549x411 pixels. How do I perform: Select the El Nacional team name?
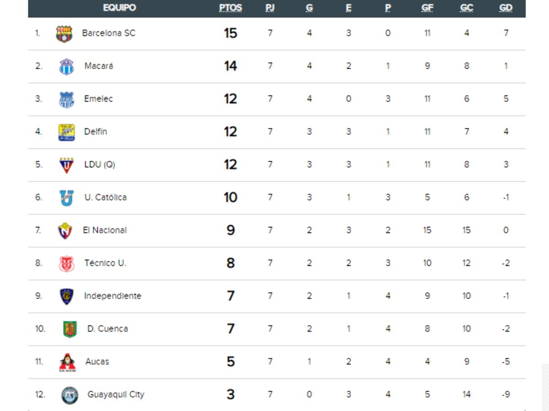(105, 230)
